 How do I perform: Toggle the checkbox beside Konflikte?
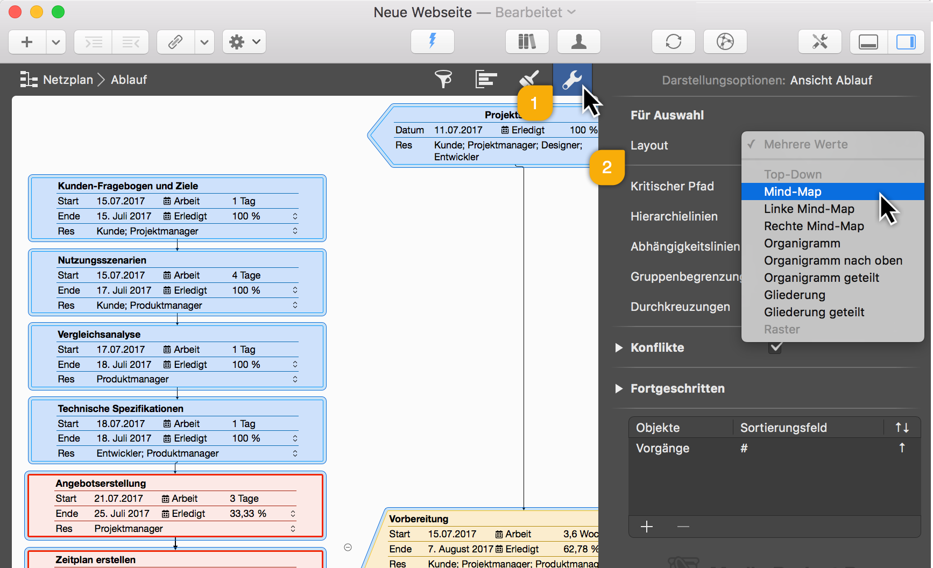click(775, 347)
